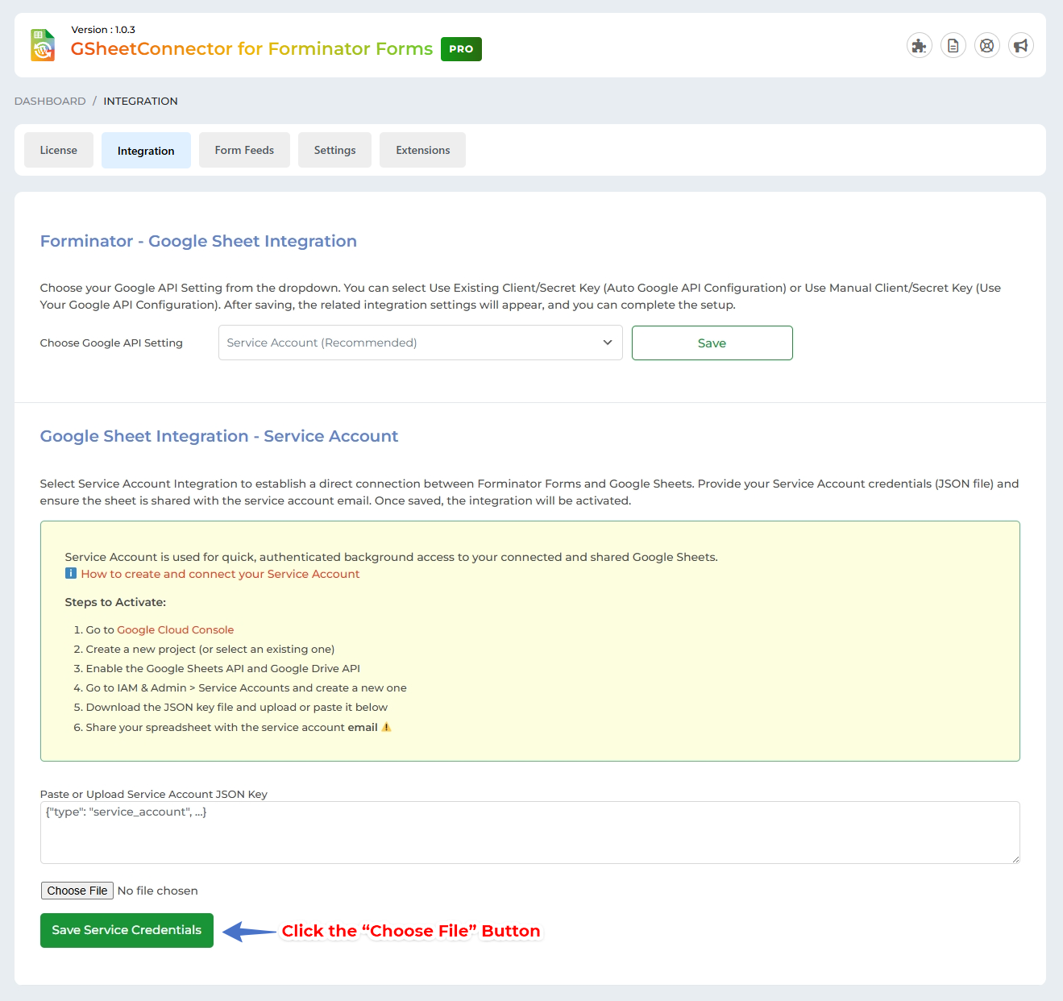Open the Google Cloud Console link
Viewport: 1063px width, 1001px height.
point(175,629)
